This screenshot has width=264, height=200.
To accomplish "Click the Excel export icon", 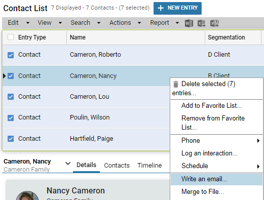I will coord(202,23).
